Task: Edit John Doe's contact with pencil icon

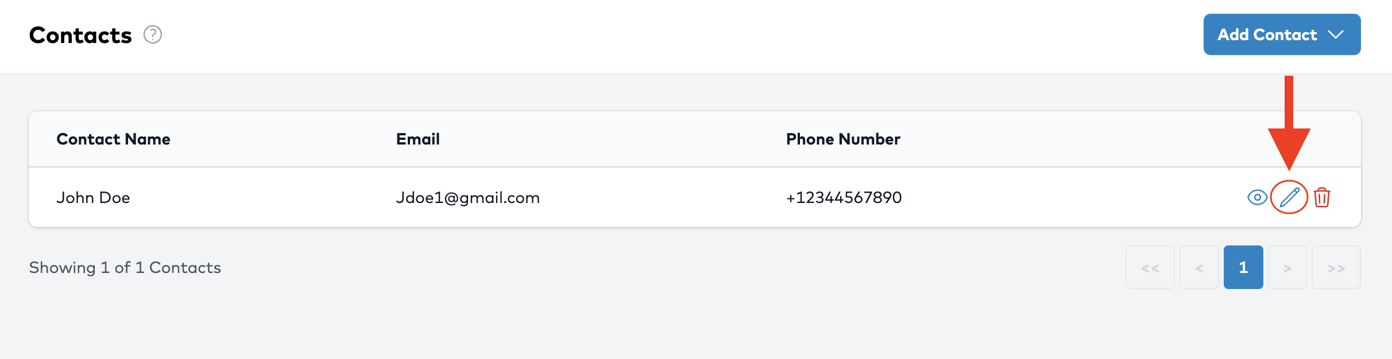Action: click(1289, 197)
